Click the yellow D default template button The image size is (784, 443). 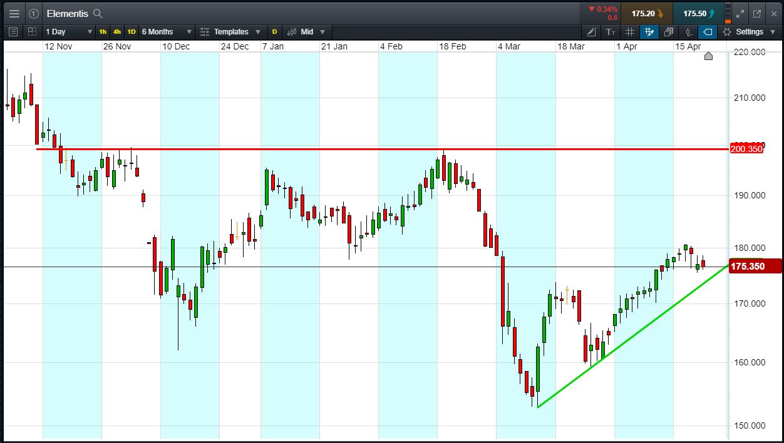[274, 31]
